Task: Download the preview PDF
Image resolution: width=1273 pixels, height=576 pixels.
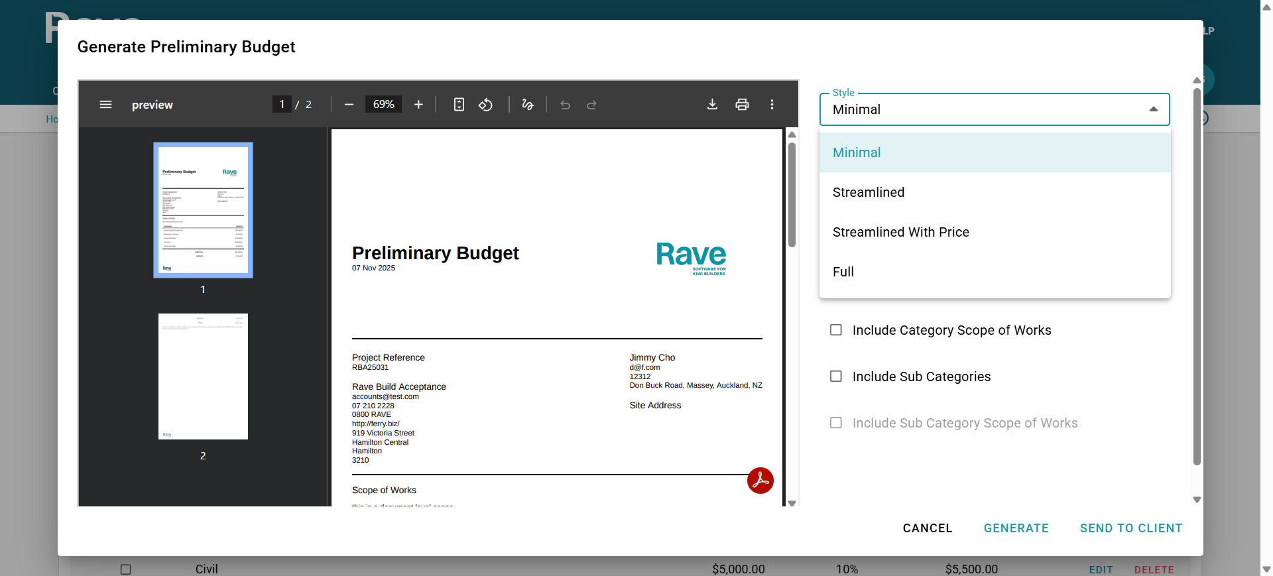Action: pos(712,105)
